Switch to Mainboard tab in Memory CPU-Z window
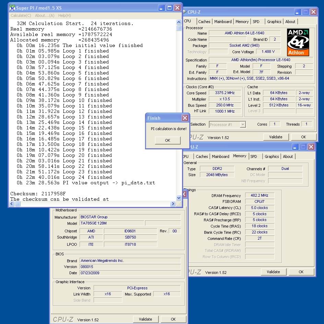This screenshot has height=324, width=324. [220, 157]
